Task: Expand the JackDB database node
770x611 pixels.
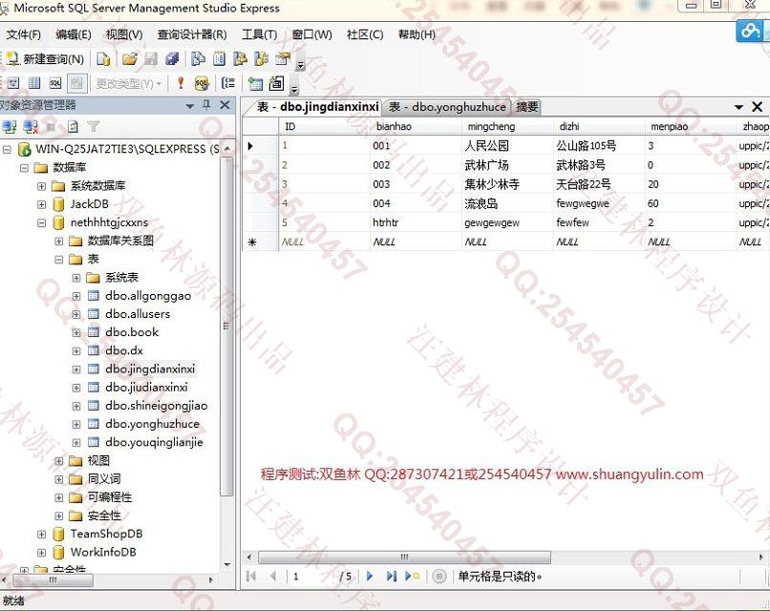Action: (x=42, y=204)
